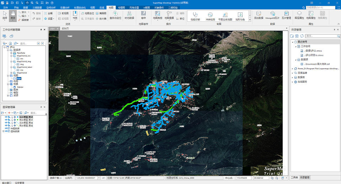
Task: Toggle visibility of the first 雨水管道_管点 layer
Action: point(6,120)
